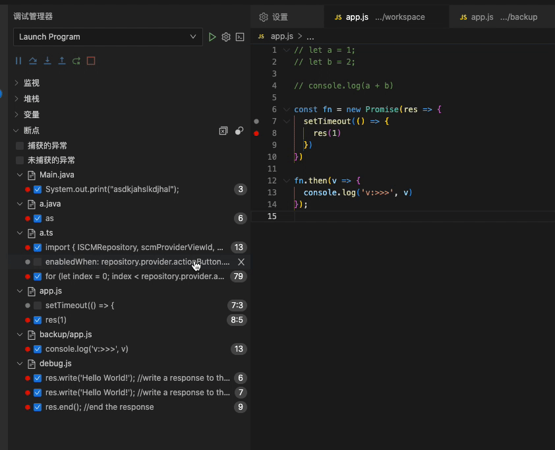The height and width of the screenshot is (450, 555).
Task: Enable the 捕获的异常 checkbox
Action: [20, 146]
